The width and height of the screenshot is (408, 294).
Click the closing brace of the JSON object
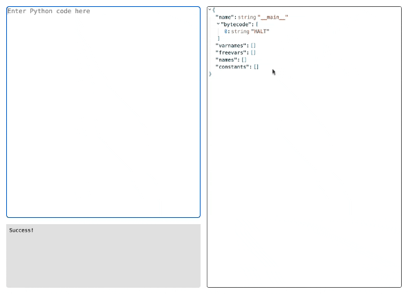pyautogui.click(x=210, y=74)
